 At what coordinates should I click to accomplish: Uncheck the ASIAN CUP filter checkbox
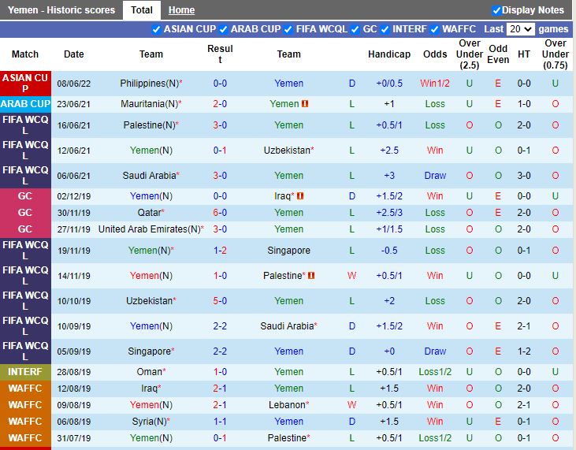pos(156,29)
